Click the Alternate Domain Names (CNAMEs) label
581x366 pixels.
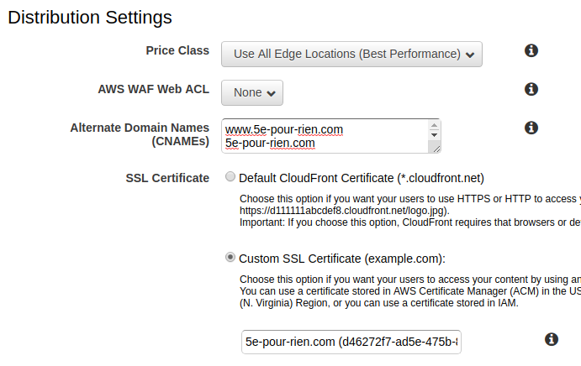coord(140,134)
